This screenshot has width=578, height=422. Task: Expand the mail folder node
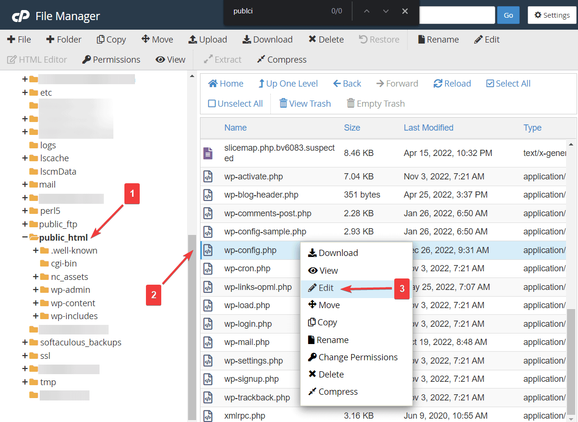tap(25, 185)
